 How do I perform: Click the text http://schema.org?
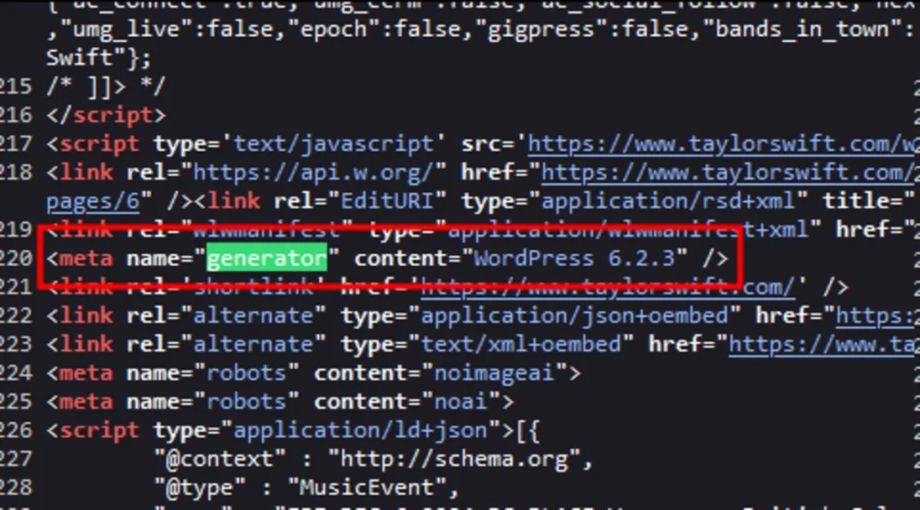click(x=454, y=459)
